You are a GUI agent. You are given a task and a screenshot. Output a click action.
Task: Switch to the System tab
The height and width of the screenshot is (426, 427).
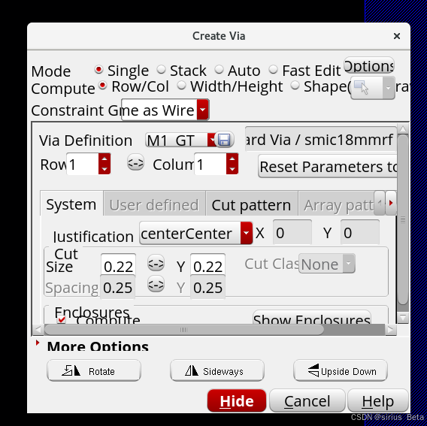click(71, 204)
